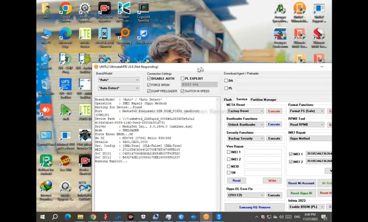Click Execute beside Unlock Bootloader
This screenshot has width=368, height=222.
tap(274, 124)
